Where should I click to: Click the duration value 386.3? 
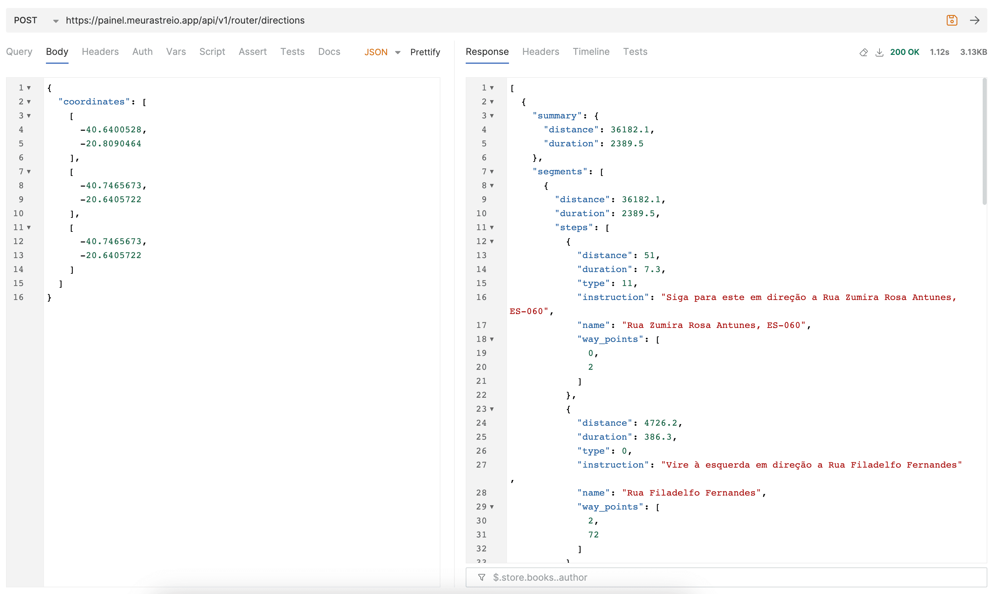tap(657, 437)
